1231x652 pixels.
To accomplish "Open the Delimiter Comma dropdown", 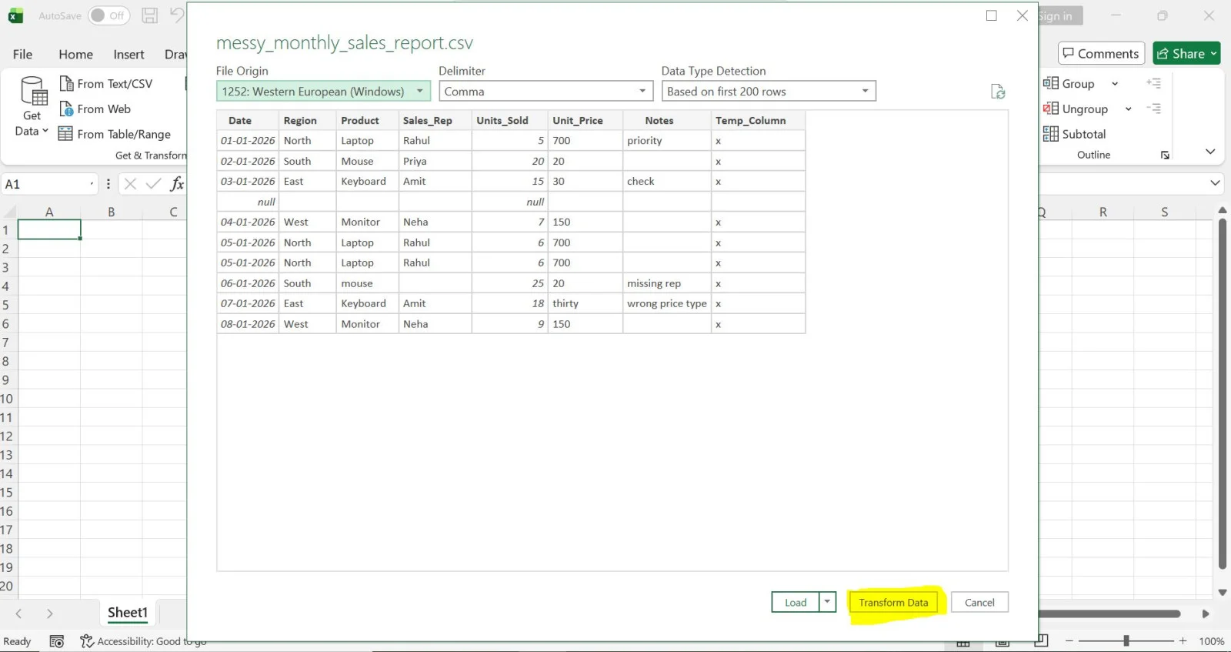I will click(x=545, y=91).
